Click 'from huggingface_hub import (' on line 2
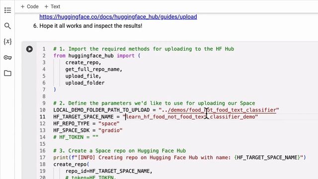Viewport: 318px width, 179px height. (x=97, y=56)
